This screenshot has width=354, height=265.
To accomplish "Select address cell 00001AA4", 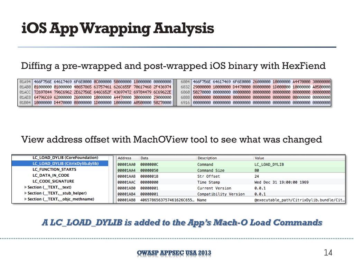I will tap(127, 170).
